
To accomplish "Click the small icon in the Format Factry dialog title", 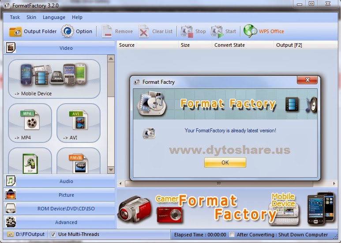I will tap(137, 82).
